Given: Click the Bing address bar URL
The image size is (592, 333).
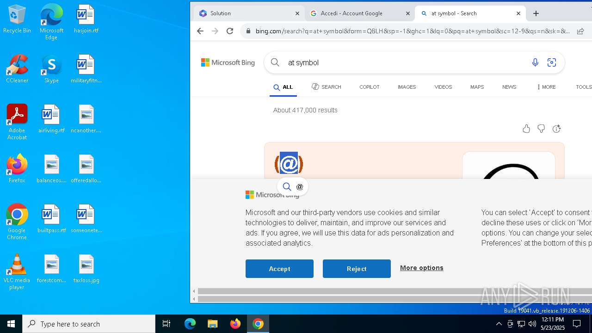Looking at the screenshot, I should (x=413, y=31).
